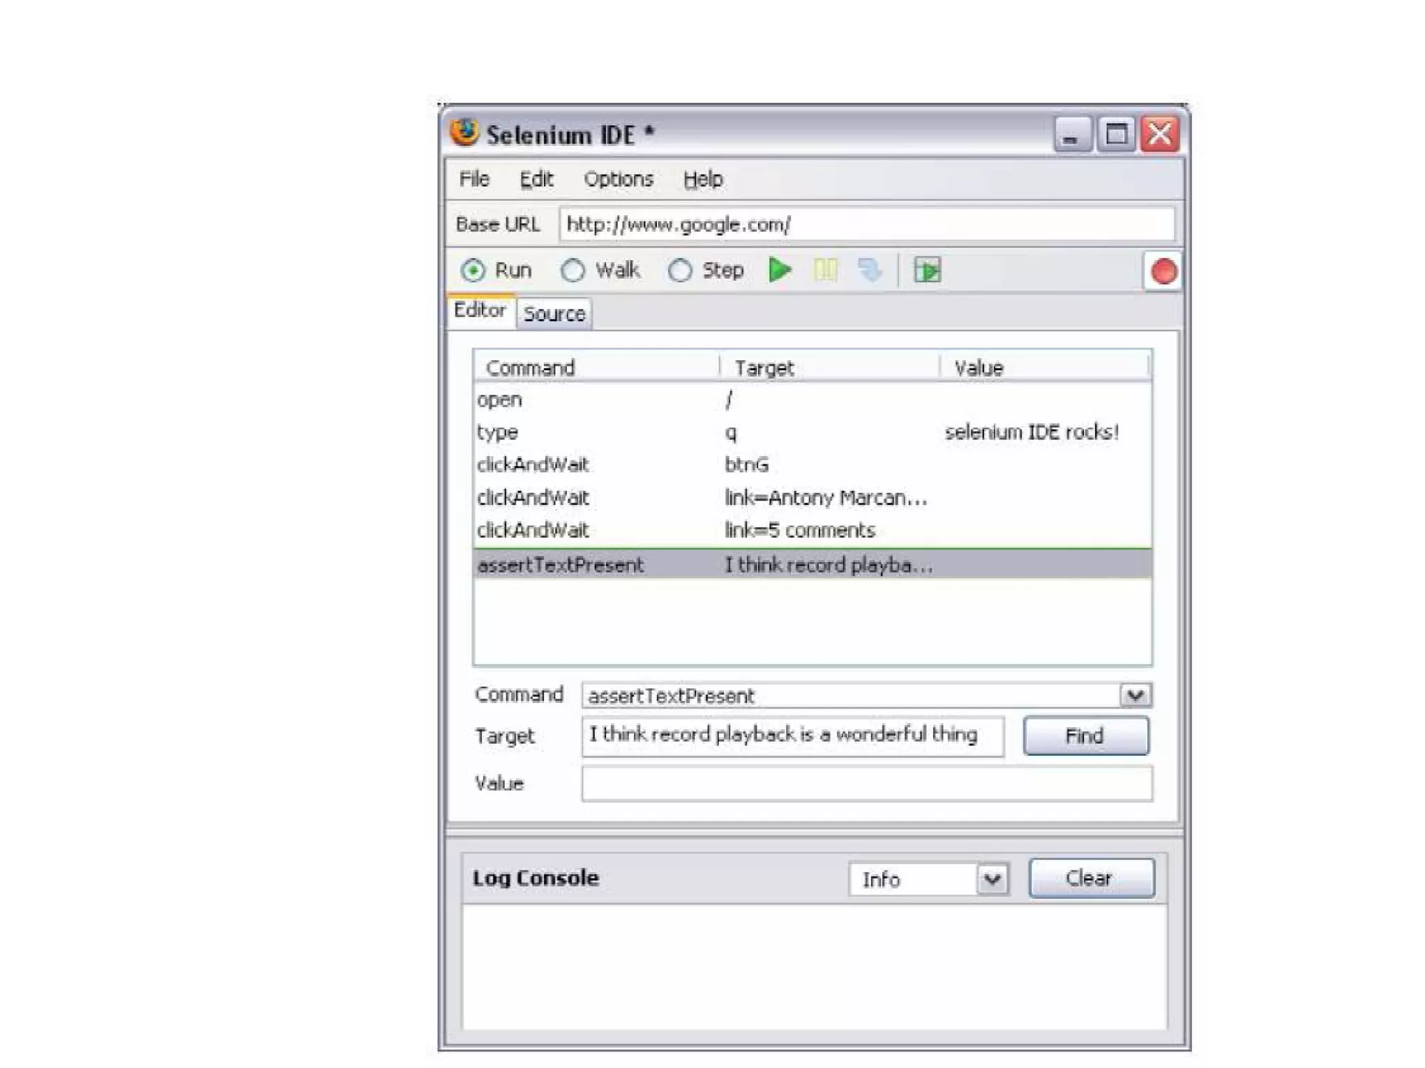
Task: Maximize the Selenium IDE window
Action: [x=1116, y=133]
